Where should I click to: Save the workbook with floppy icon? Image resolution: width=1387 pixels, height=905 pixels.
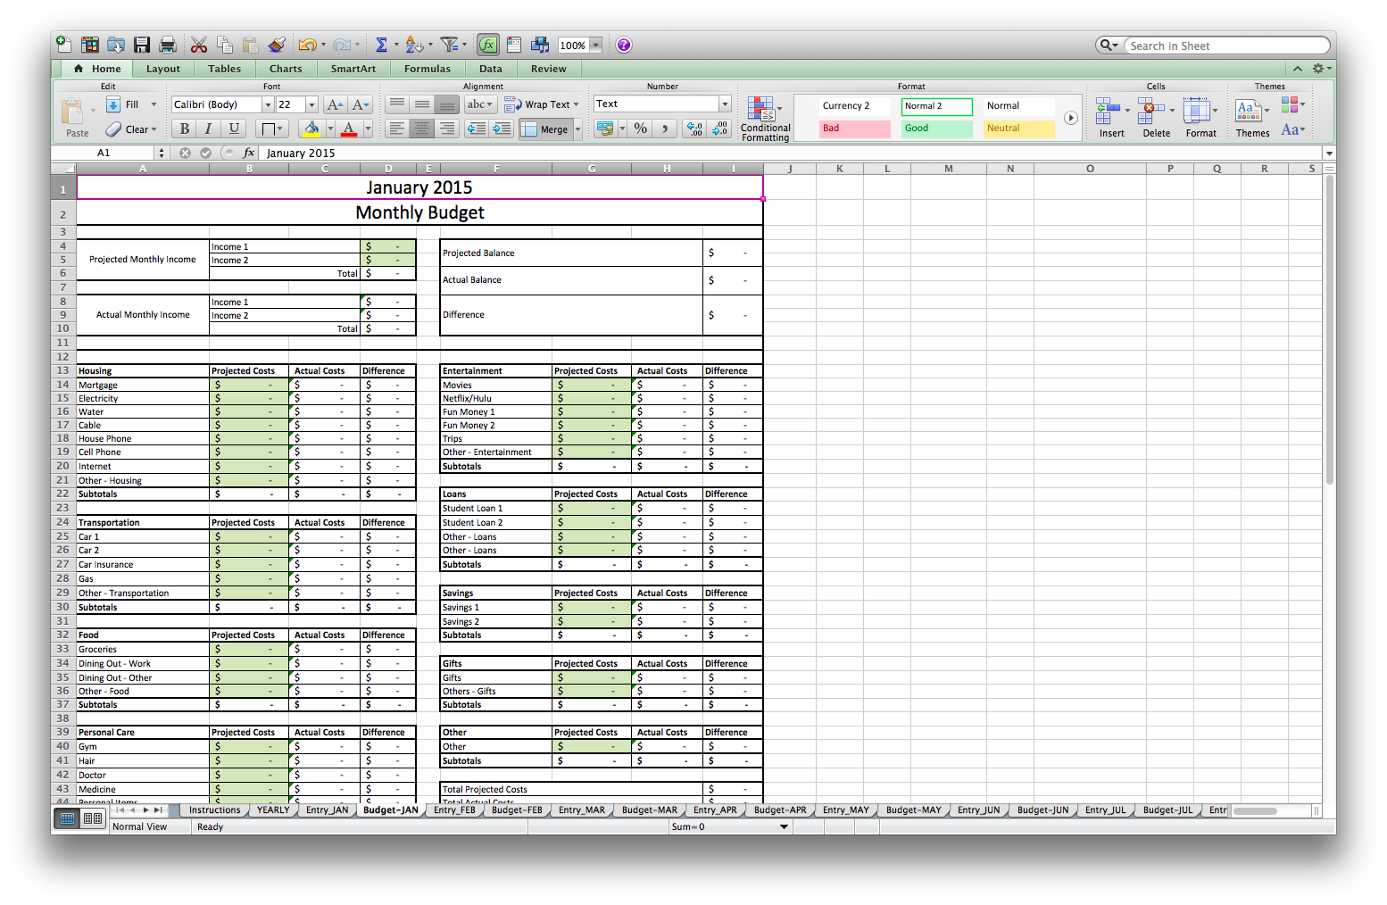[x=142, y=45]
